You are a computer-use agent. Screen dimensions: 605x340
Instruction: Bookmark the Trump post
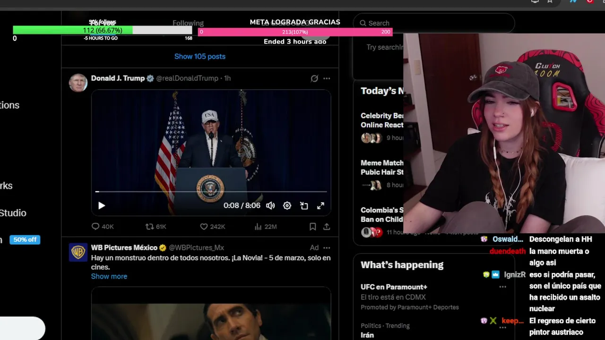[x=312, y=227]
